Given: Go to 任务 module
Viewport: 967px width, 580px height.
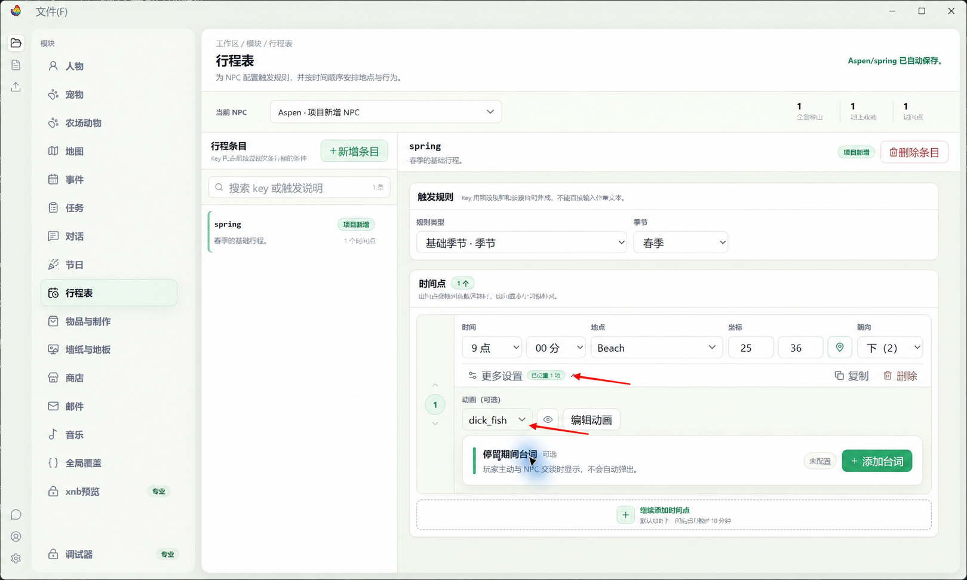Looking at the screenshot, I should tap(109, 208).
